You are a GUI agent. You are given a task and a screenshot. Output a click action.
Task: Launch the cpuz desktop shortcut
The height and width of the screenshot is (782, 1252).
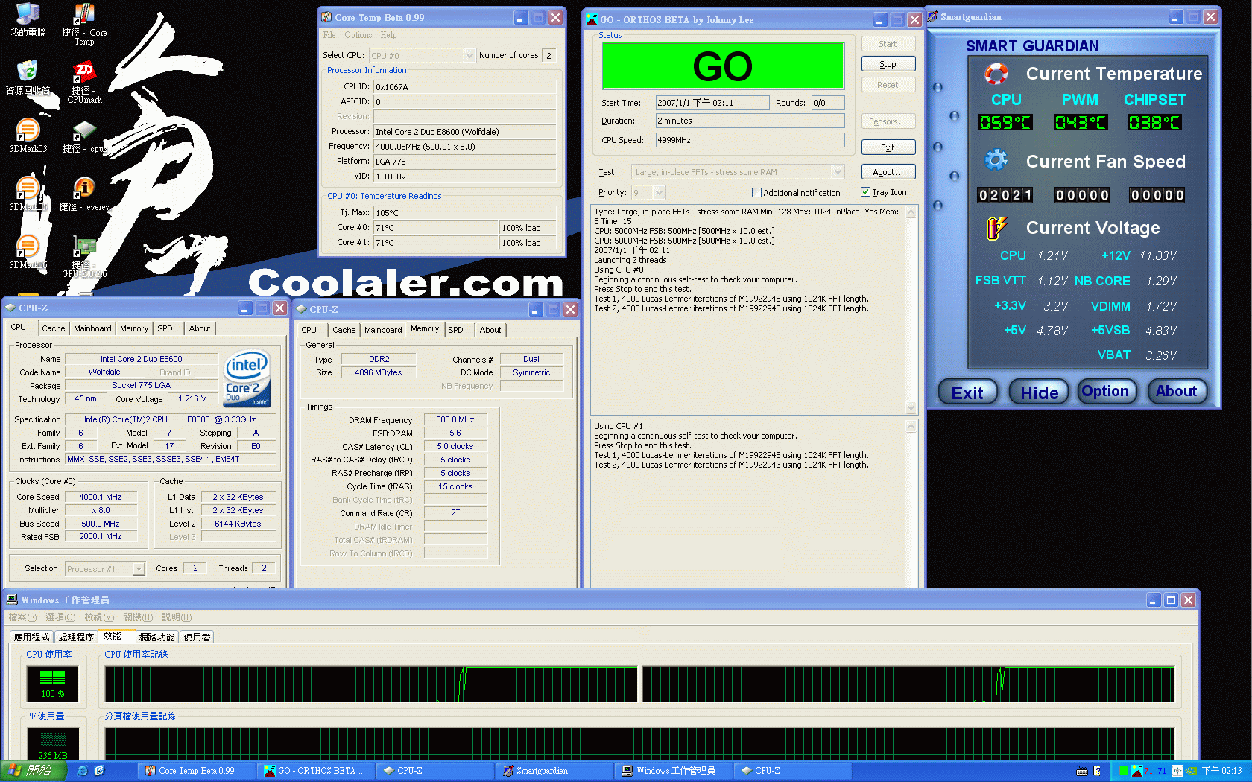(x=84, y=136)
